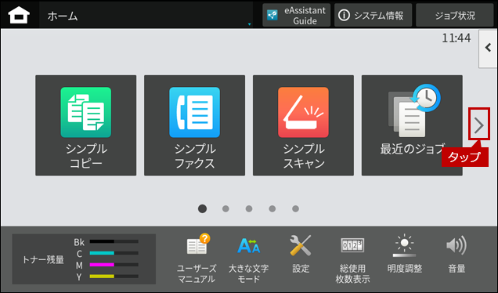The height and width of the screenshot is (293, 498).
Task: Tap the home icon in top bar
Action: coord(19,15)
